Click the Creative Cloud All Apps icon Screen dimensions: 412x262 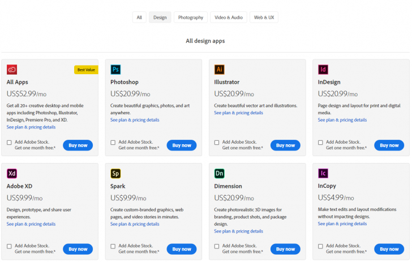[x=12, y=70]
